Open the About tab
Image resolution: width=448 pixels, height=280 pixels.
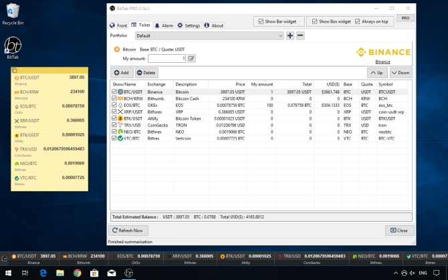(214, 25)
